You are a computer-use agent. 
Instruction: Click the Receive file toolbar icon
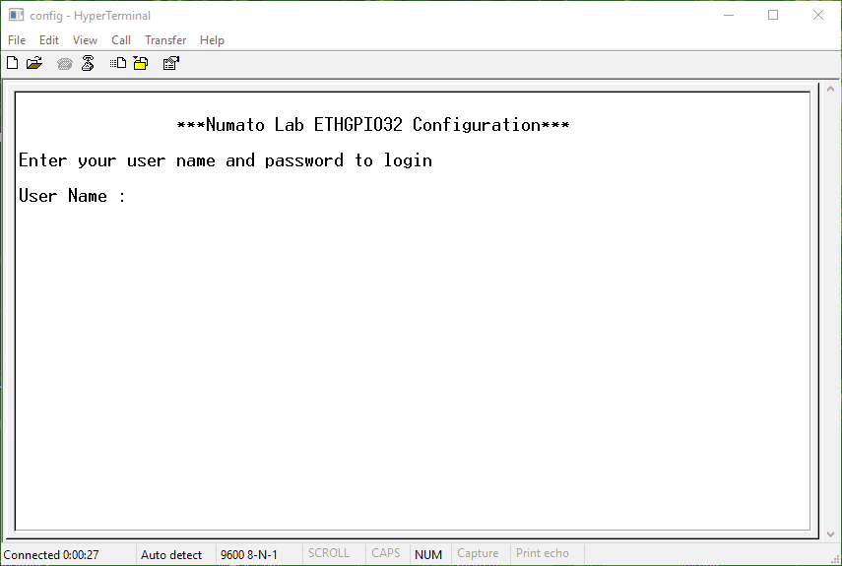pyautogui.click(x=141, y=64)
